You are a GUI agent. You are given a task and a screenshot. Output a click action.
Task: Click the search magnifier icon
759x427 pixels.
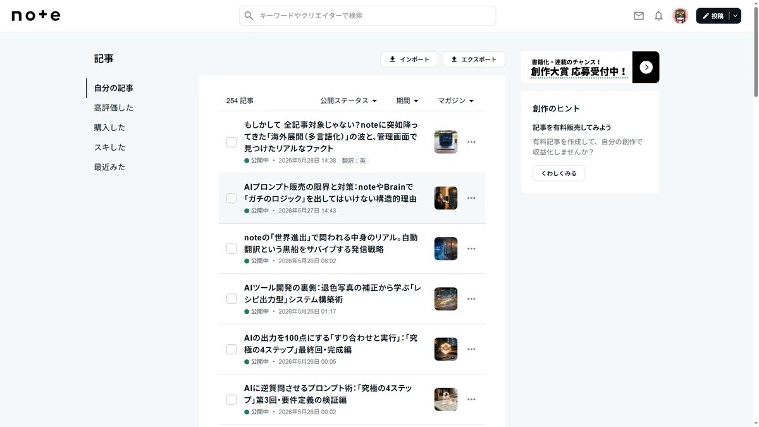(x=249, y=16)
